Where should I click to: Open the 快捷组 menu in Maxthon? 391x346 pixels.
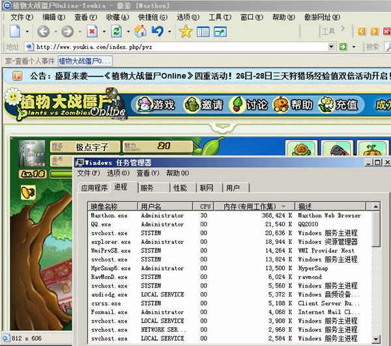point(153,17)
